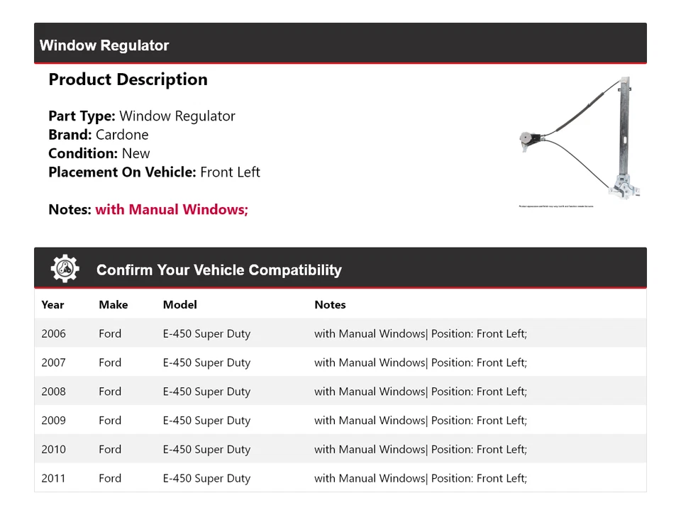The width and height of the screenshot is (681, 515).
Task: Click the Ford cell in the 2009 row
Action: pyautogui.click(x=110, y=421)
